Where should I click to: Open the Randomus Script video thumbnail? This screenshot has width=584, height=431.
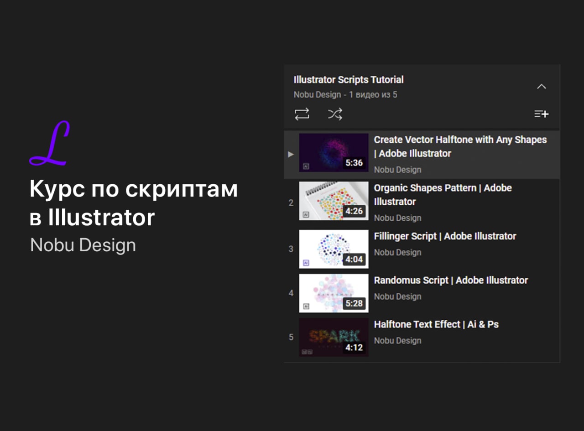(x=334, y=293)
